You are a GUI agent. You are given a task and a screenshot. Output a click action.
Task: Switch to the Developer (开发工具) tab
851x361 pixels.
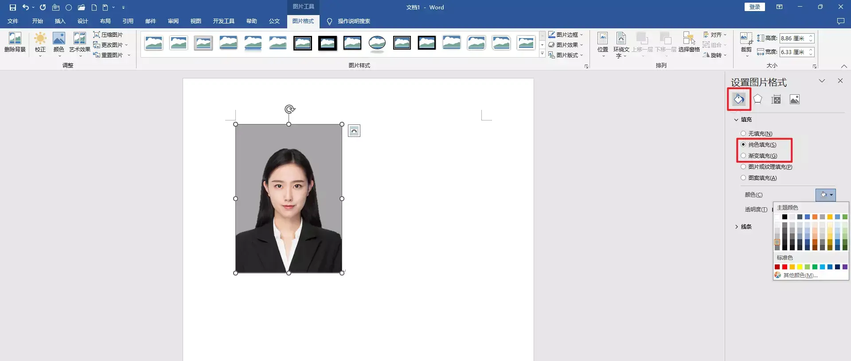pos(223,21)
